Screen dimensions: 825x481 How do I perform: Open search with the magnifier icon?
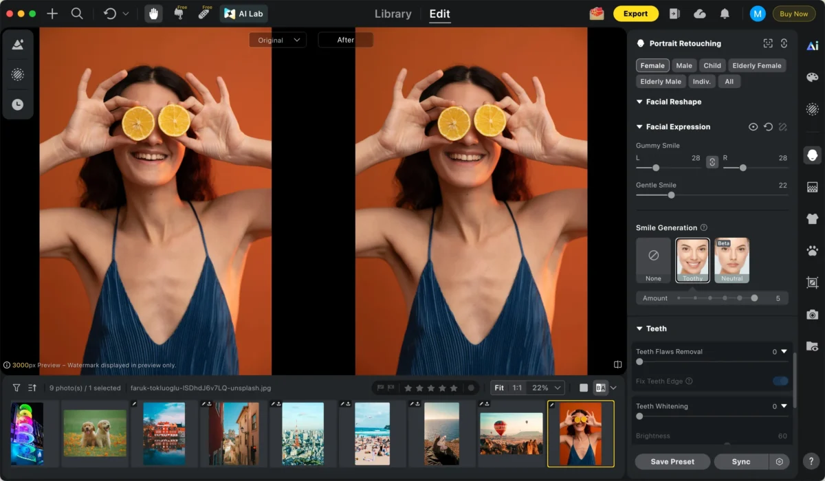[x=76, y=13]
